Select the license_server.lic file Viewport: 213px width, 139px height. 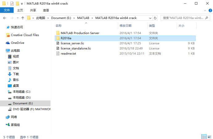coord(72,43)
